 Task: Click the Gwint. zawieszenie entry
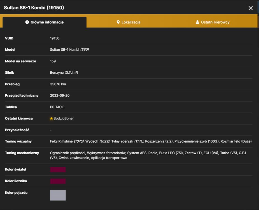tap(74, 158)
